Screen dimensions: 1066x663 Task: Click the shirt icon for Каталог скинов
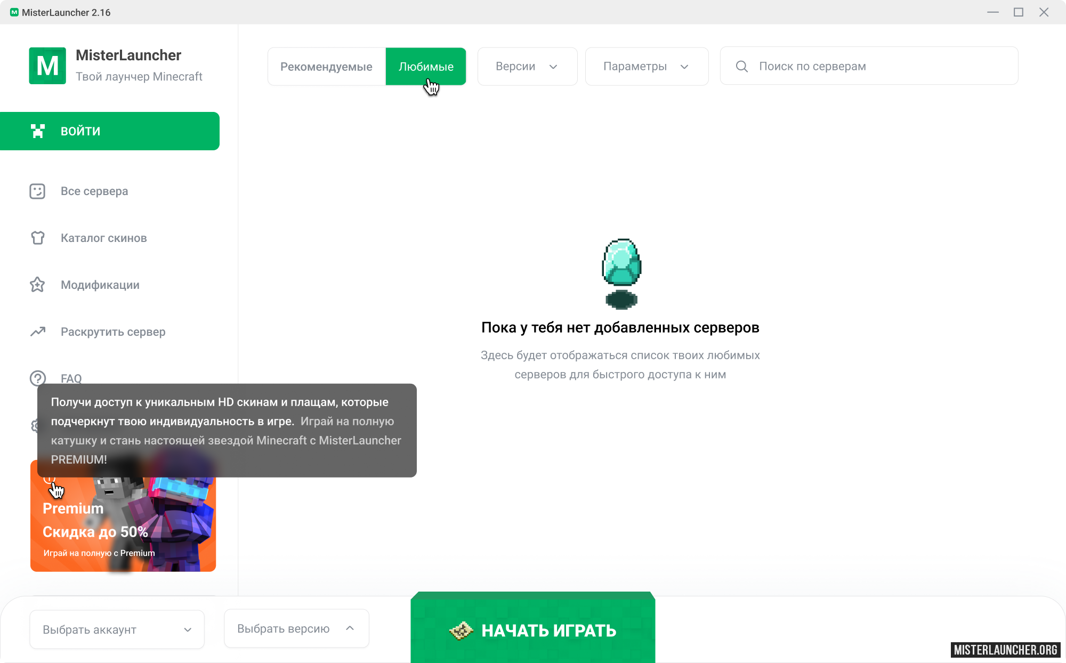click(x=37, y=238)
